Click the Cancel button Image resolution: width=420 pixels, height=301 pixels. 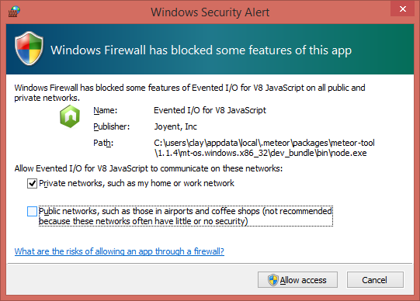tap(375, 280)
